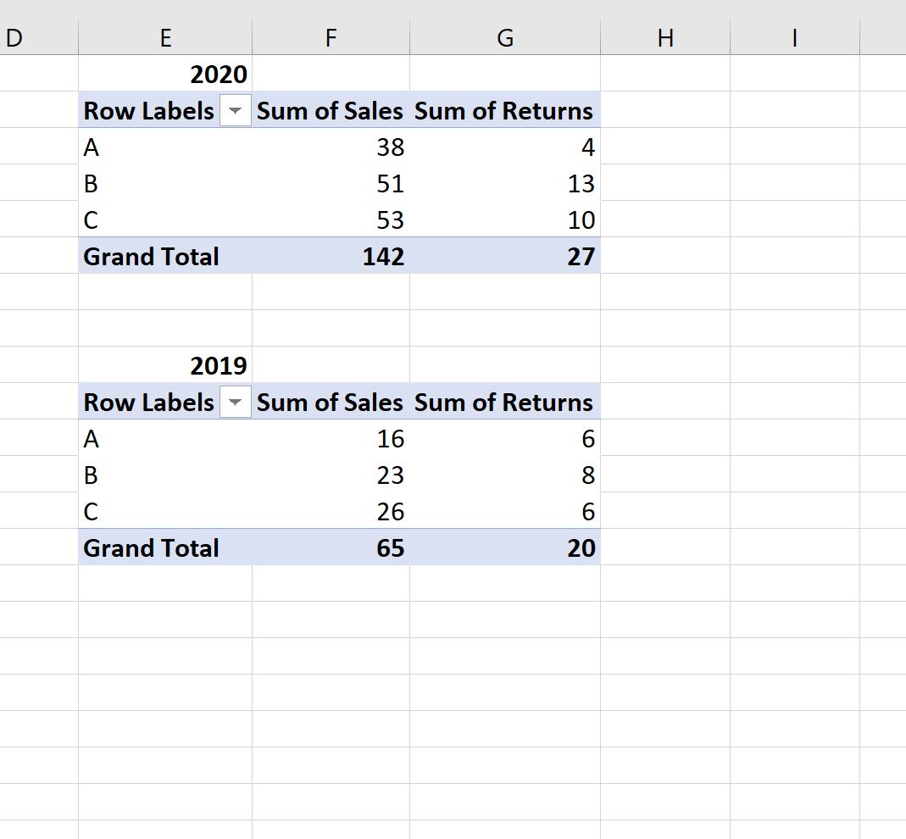
Task: Select column header G
Action: coord(505,37)
